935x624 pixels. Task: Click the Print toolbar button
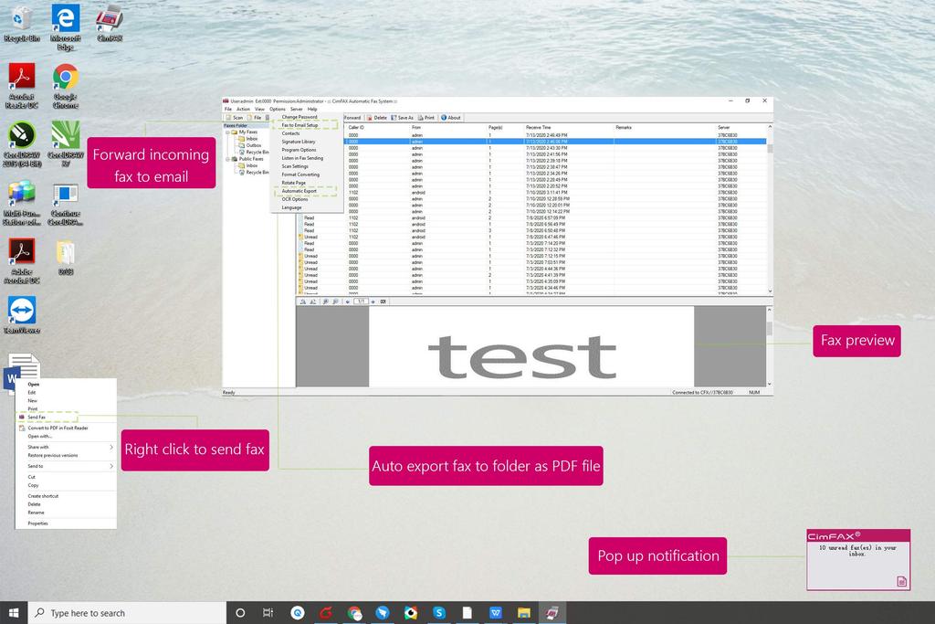tap(426, 118)
